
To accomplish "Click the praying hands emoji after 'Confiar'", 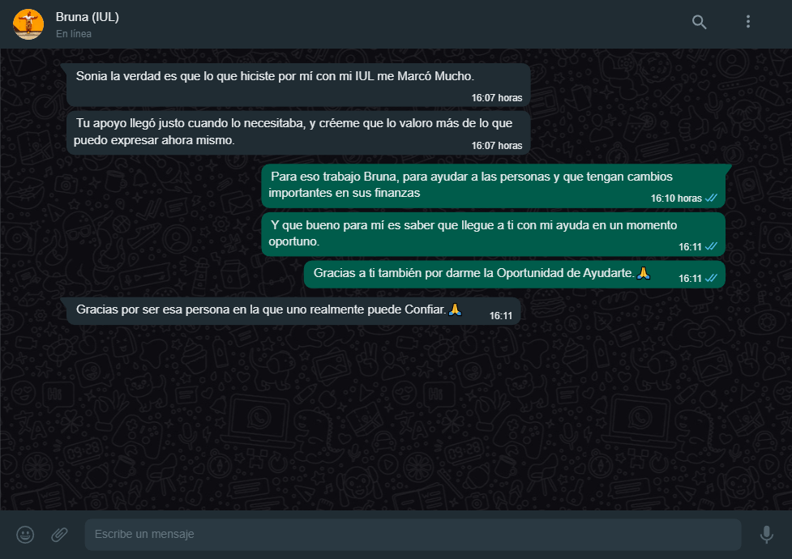I will [455, 309].
